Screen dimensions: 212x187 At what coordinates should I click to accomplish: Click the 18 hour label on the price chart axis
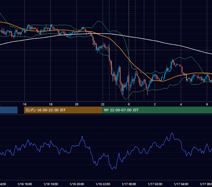click(51, 104)
